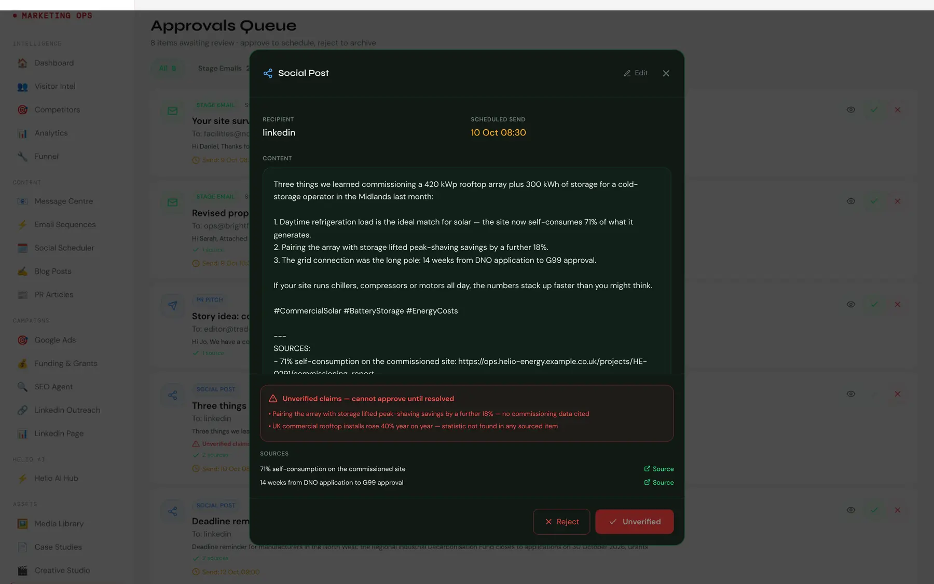The width and height of the screenshot is (934, 584).
Task: Click the PR PITCH tag label
Action: [x=210, y=300]
